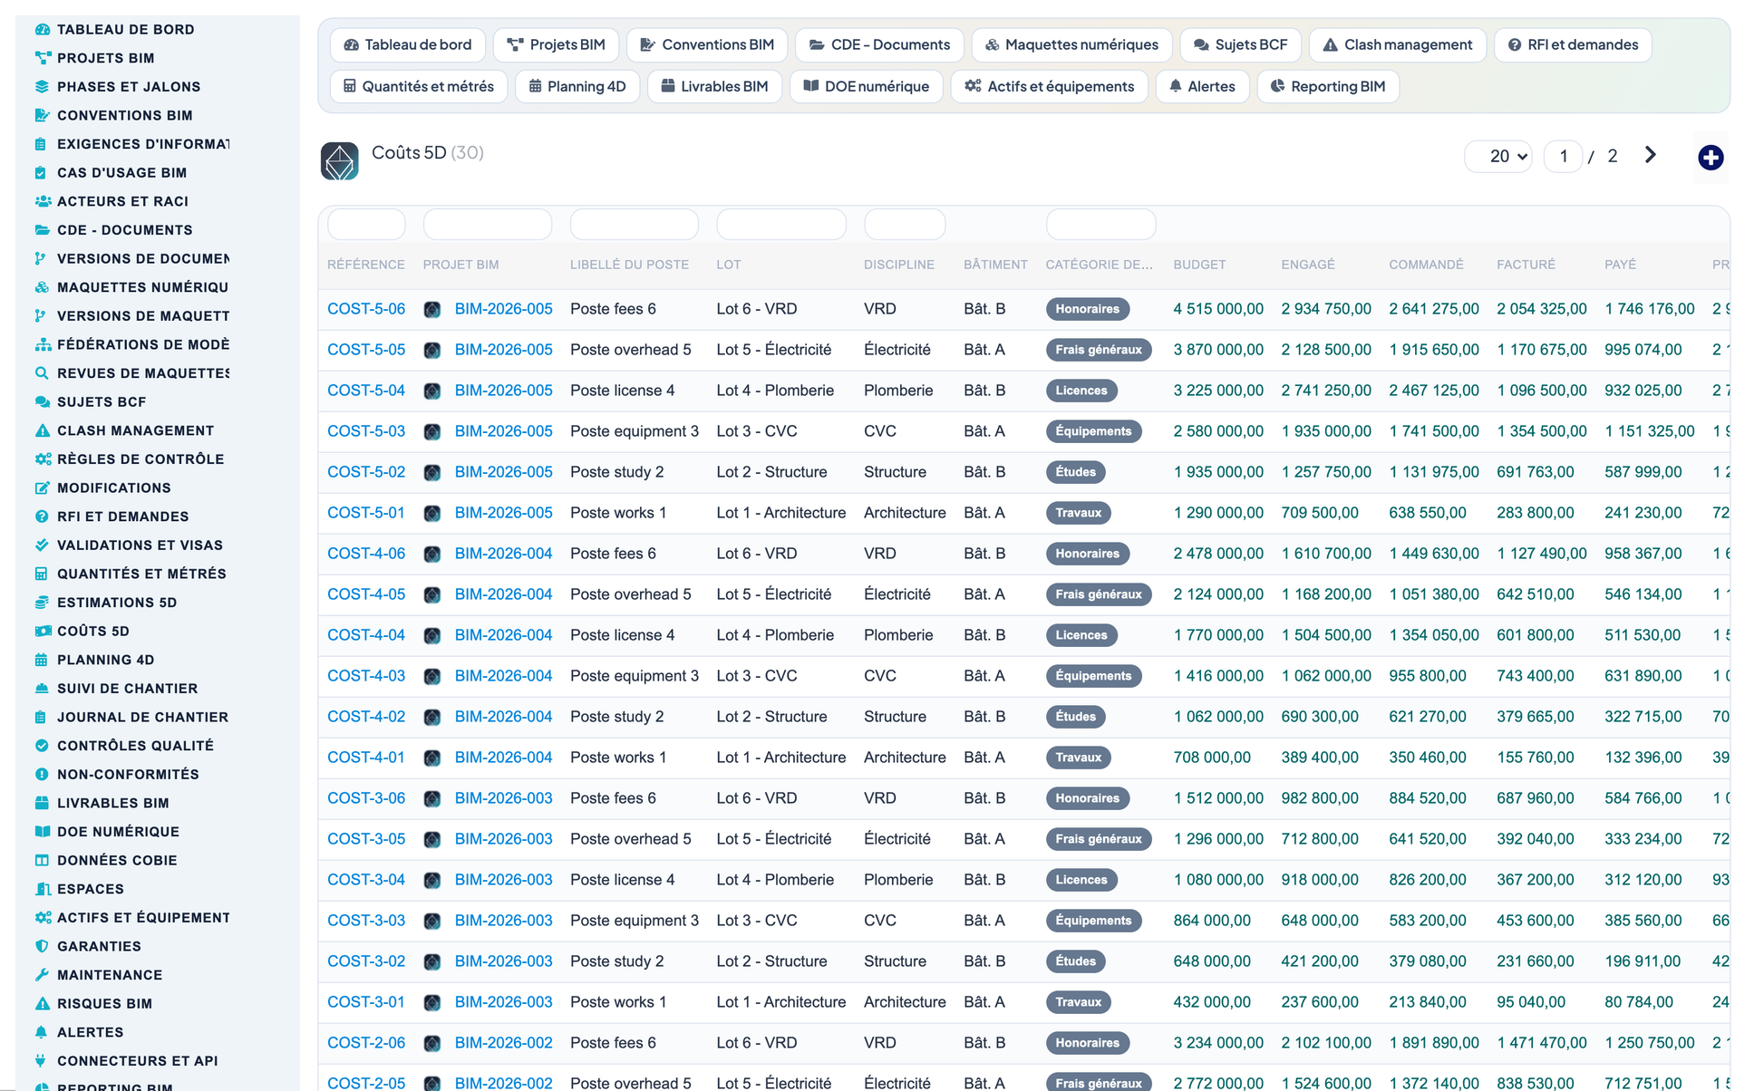
Task: Click Quantités et métrés calculator icon in sidebar
Action: coord(42,574)
